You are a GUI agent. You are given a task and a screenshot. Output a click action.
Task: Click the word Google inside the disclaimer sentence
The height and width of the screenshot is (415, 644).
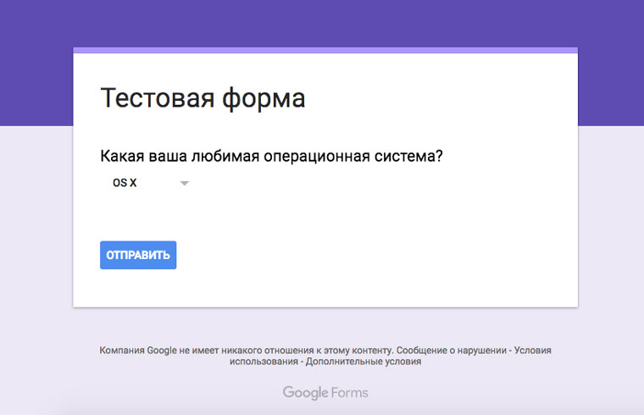click(162, 351)
